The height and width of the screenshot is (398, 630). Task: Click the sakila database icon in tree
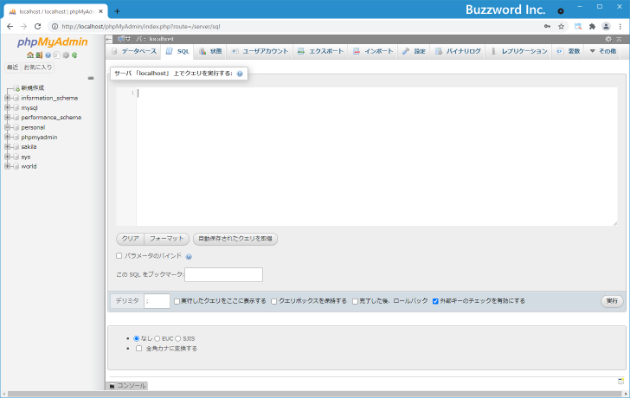[x=16, y=146]
